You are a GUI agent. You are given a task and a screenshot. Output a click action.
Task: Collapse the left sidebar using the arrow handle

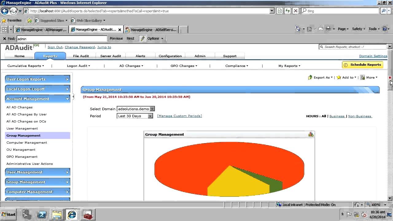pyautogui.click(x=73, y=97)
